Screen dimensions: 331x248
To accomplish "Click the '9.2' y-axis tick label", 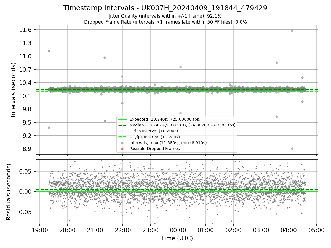I will (x=27, y=136).
